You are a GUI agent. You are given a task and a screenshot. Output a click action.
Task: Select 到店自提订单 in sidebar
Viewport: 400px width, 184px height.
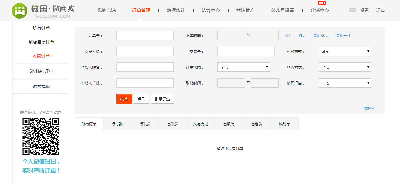pyautogui.click(x=41, y=42)
